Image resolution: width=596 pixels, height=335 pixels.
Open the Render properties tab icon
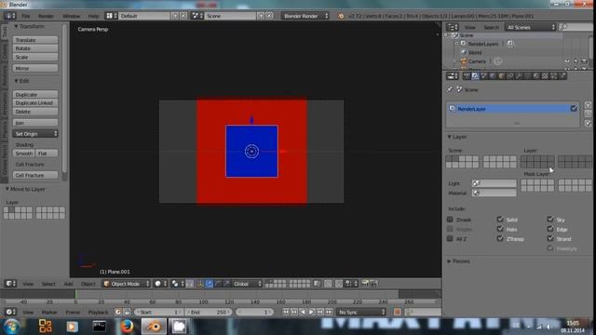coord(467,76)
